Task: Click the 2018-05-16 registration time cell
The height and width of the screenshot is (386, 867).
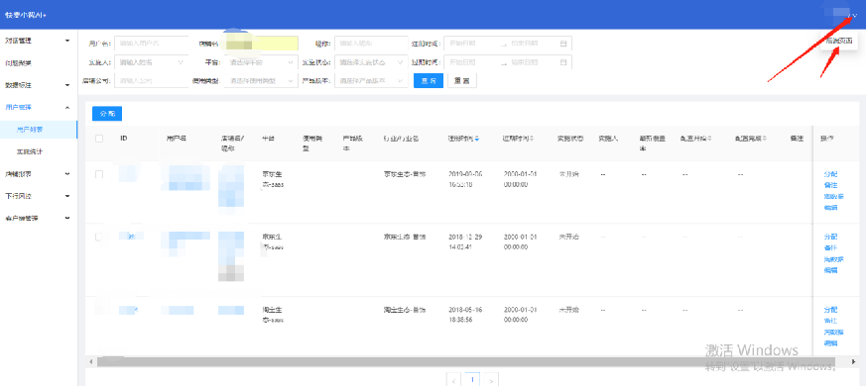Action: [x=465, y=315]
